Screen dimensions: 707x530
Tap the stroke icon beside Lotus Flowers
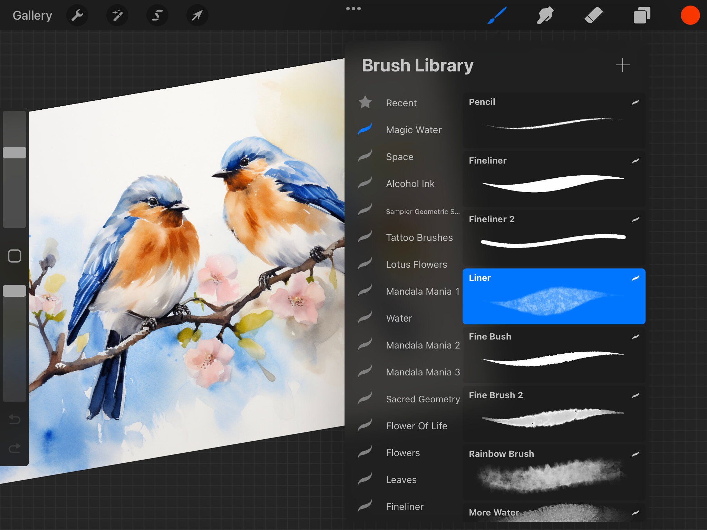point(365,264)
